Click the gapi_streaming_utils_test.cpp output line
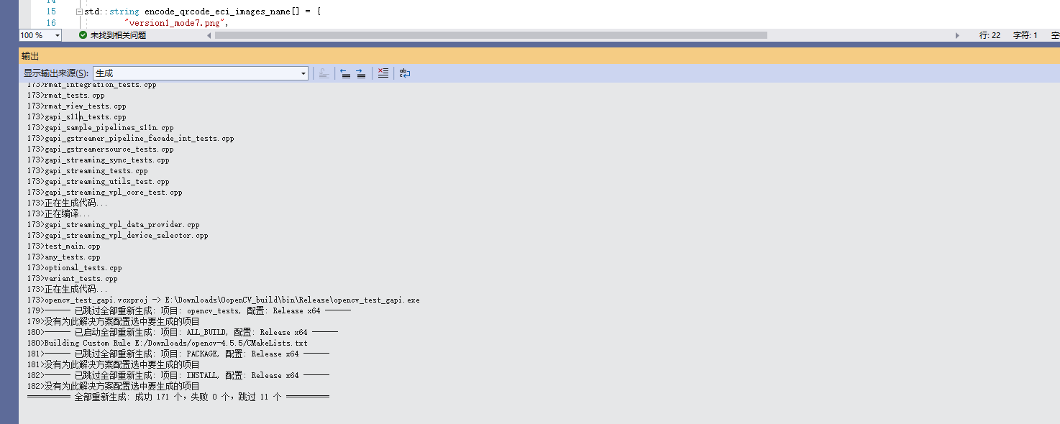The image size is (1060, 424). click(99, 181)
